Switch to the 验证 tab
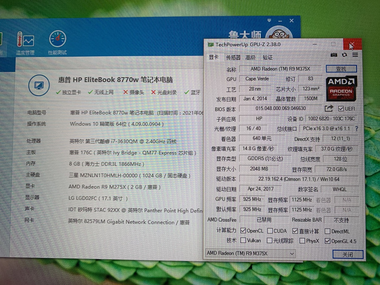380x285 pixels. [268, 58]
